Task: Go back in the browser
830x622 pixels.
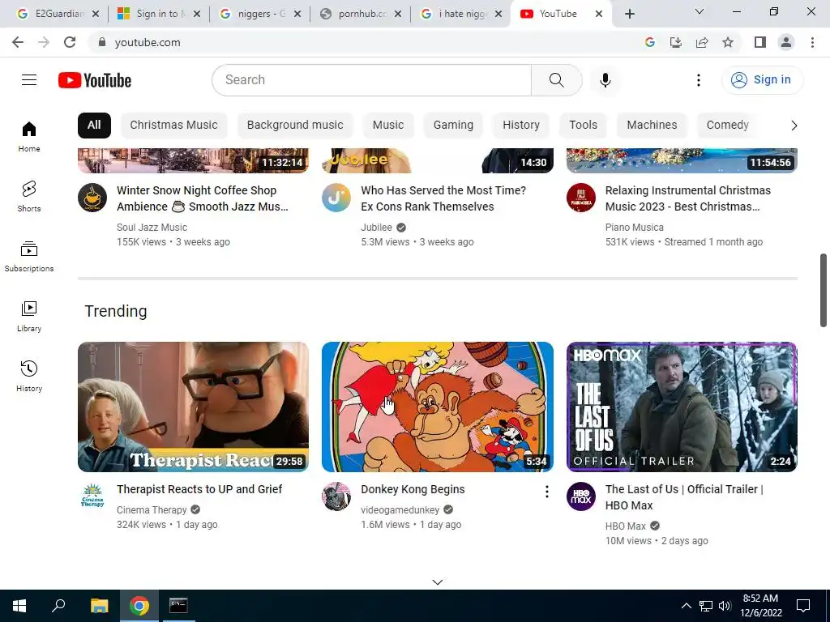Action: pyautogui.click(x=18, y=42)
